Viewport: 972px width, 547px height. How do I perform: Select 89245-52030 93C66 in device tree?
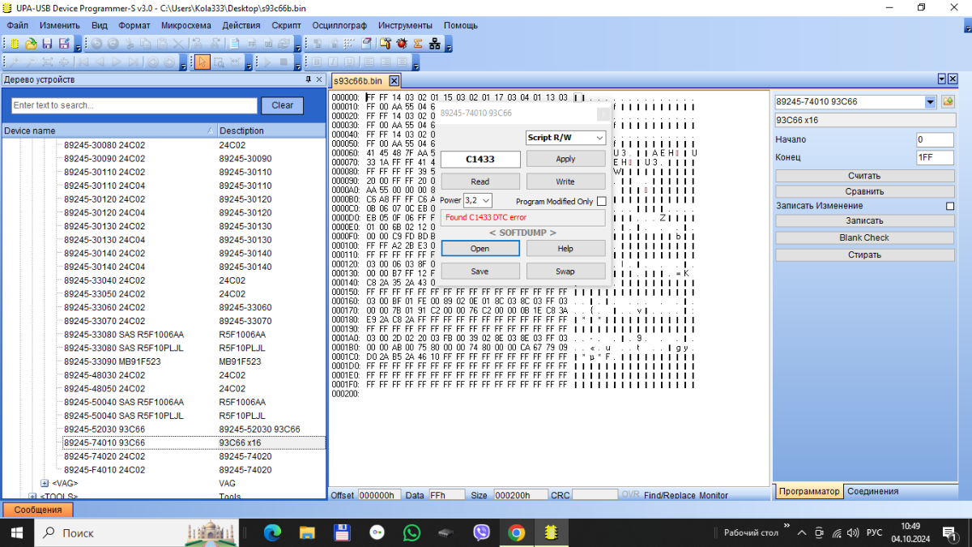pos(104,429)
